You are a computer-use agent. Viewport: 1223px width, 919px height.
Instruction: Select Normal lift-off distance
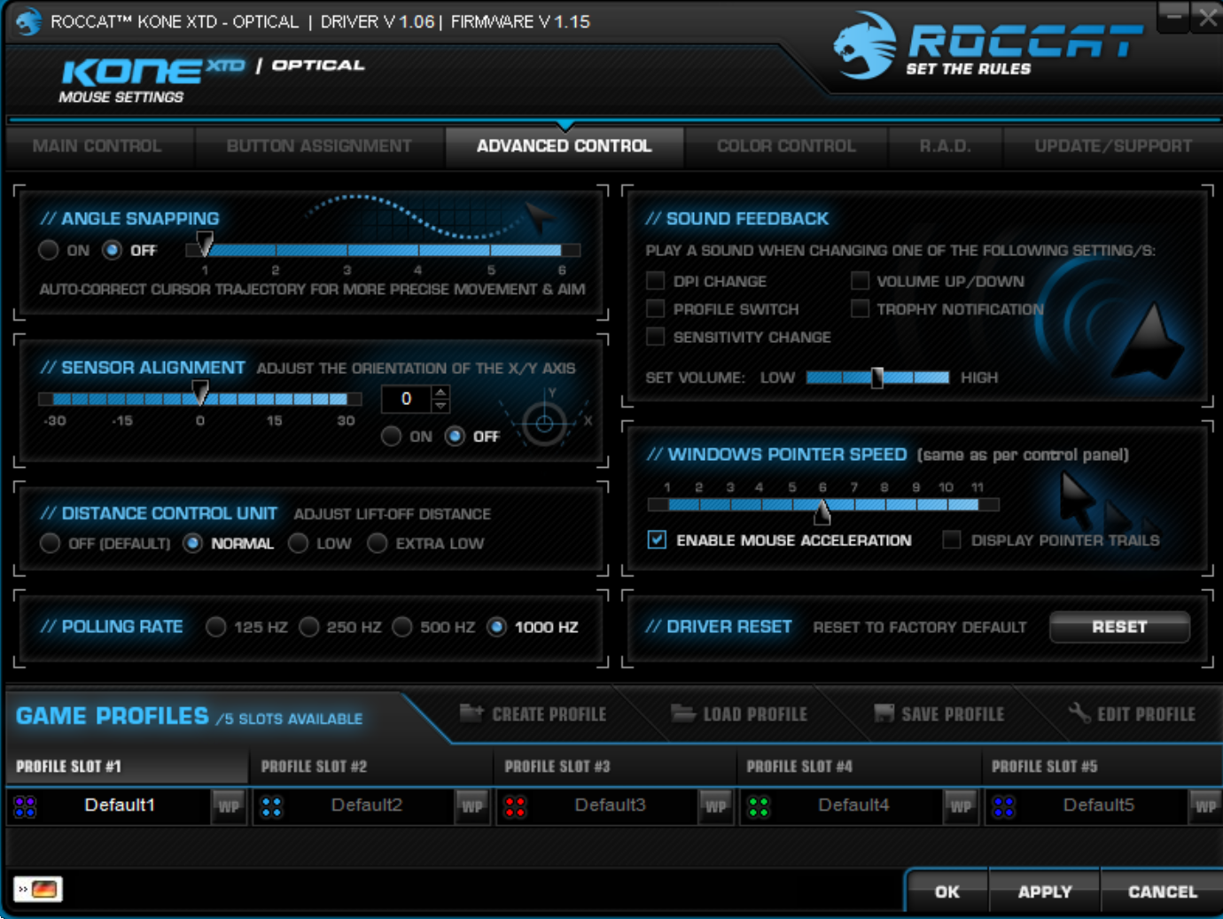192,543
